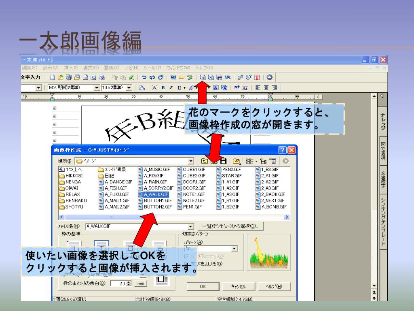Open the 文書校正 side tab
This screenshot has width=414, height=311.
coord(383,180)
